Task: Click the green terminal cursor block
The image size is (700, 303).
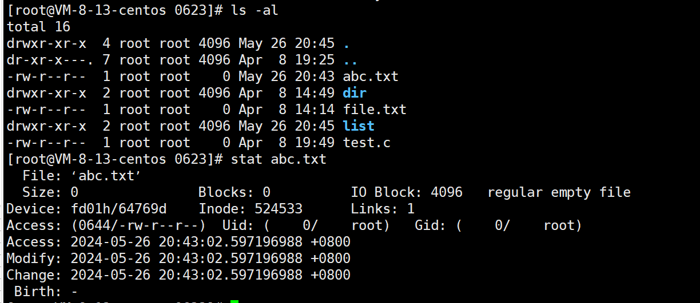Action: pyautogui.click(x=234, y=301)
